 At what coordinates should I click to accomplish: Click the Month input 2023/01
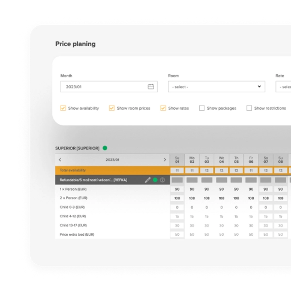109,86
